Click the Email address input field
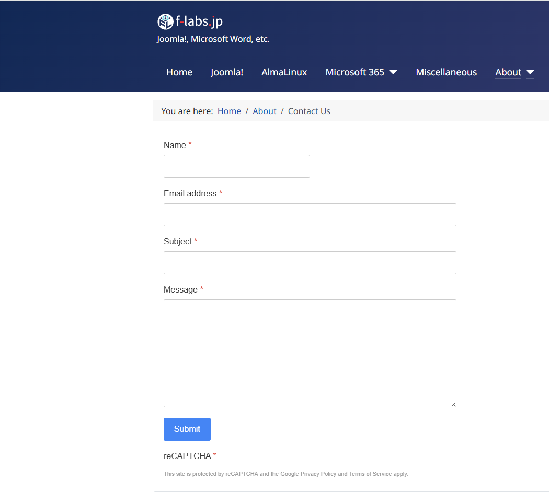This screenshot has height=492, width=549. [x=310, y=214]
